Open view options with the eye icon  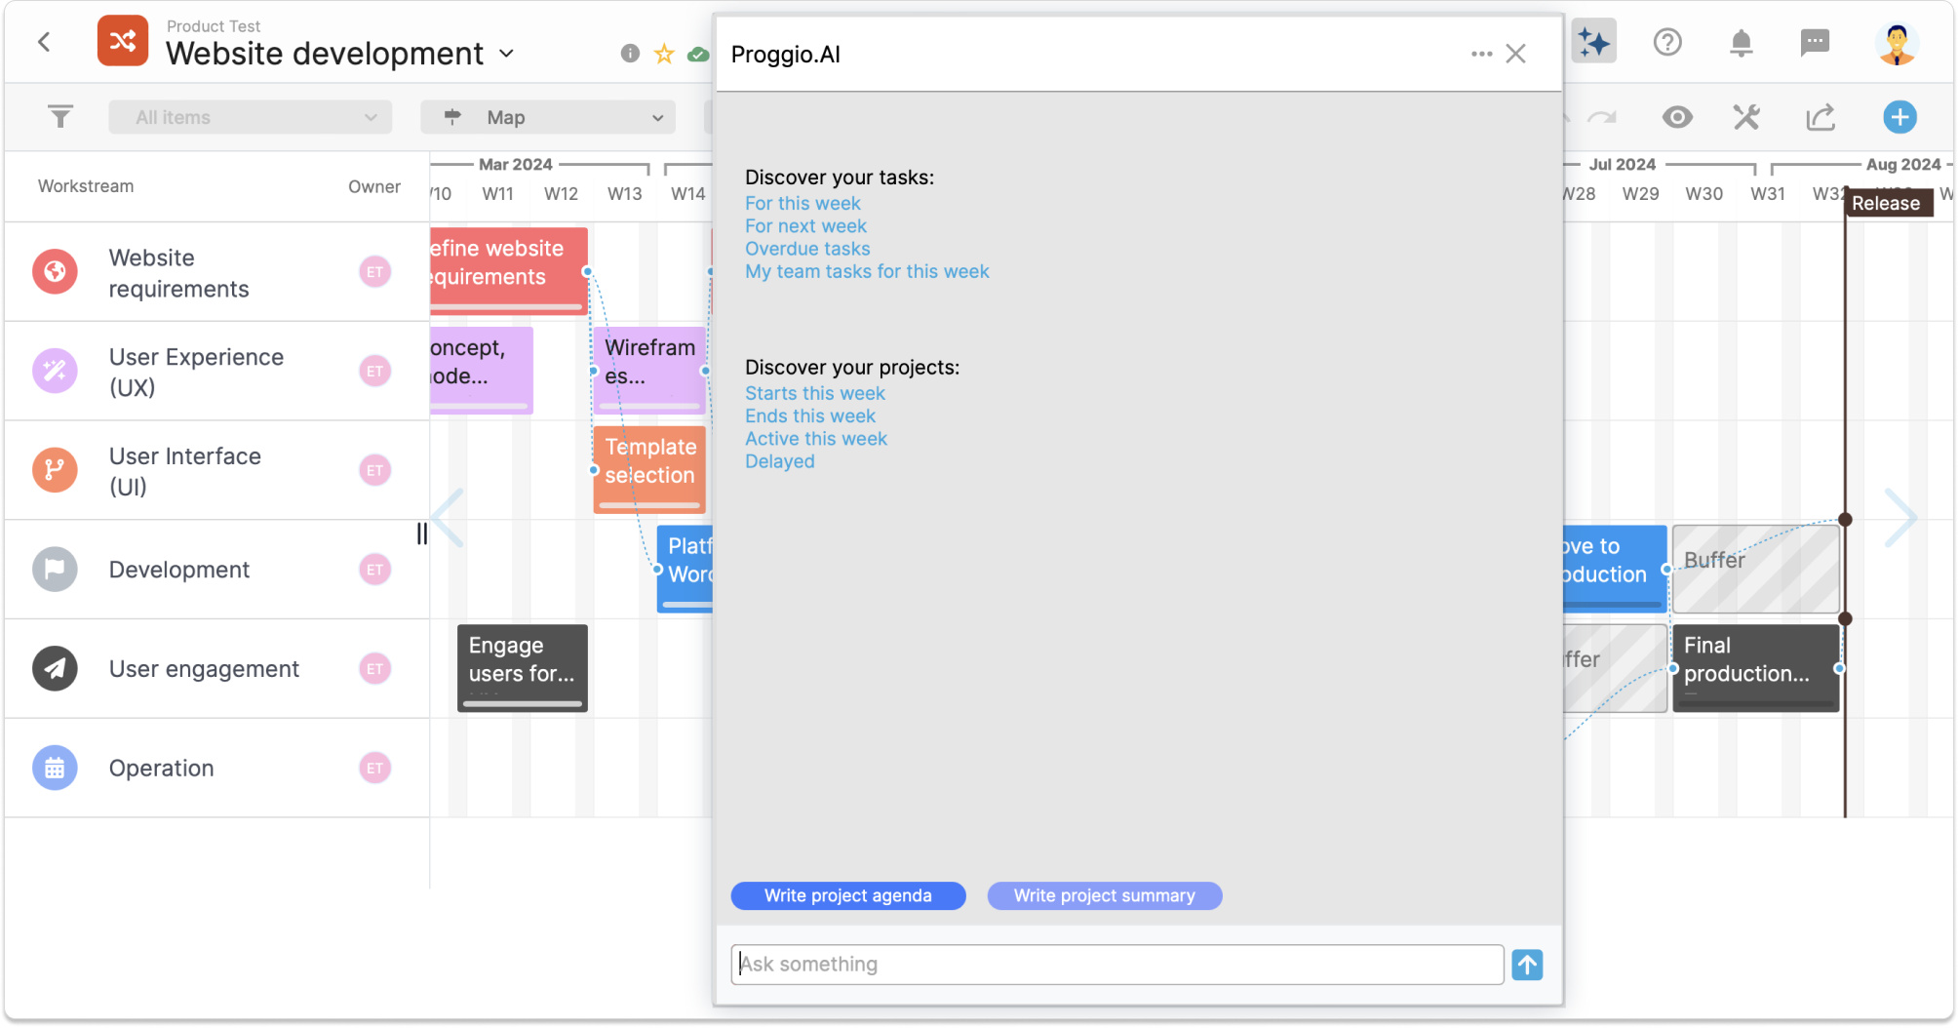(x=1678, y=117)
